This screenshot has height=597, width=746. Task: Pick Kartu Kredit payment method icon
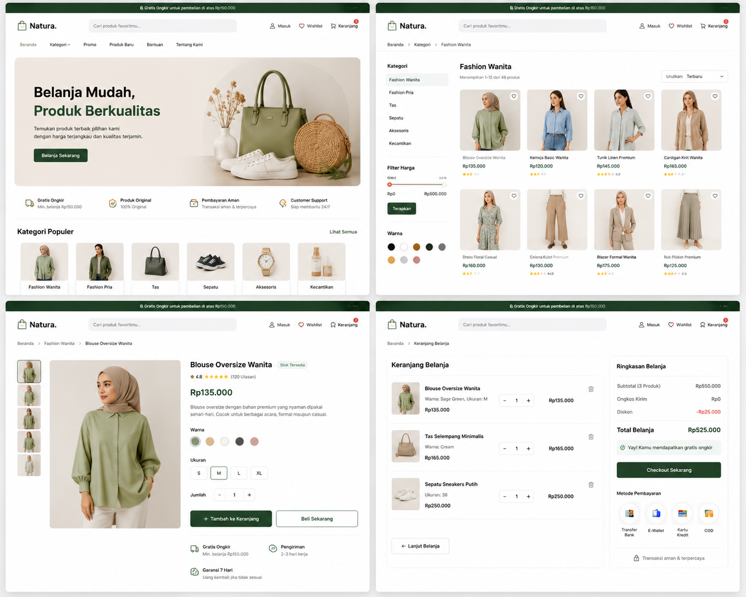[683, 513]
